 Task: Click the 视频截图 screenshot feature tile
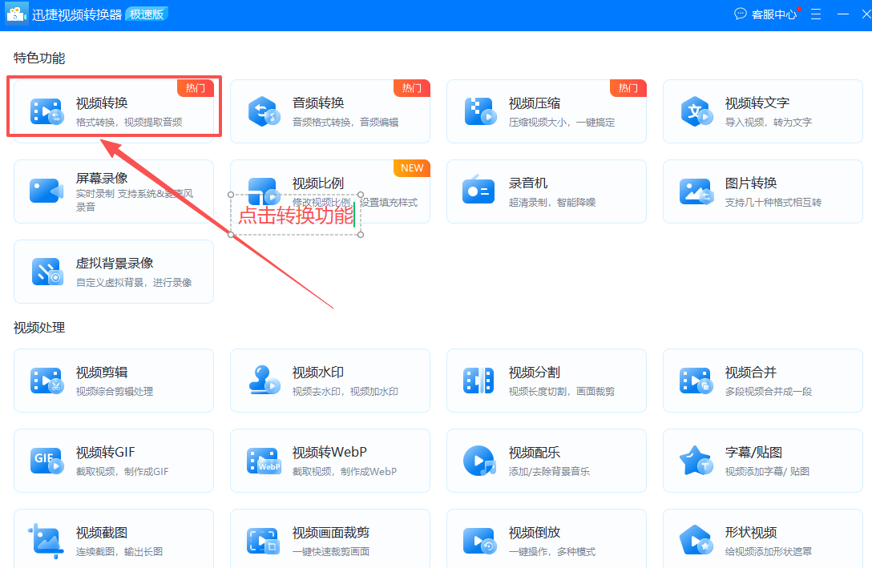click(x=113, y=540)
